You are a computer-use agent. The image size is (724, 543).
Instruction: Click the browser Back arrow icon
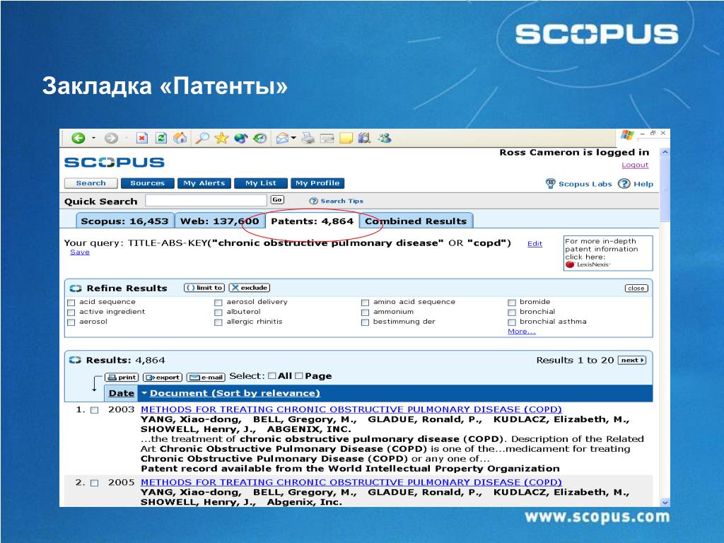click(x=78, y=138)
